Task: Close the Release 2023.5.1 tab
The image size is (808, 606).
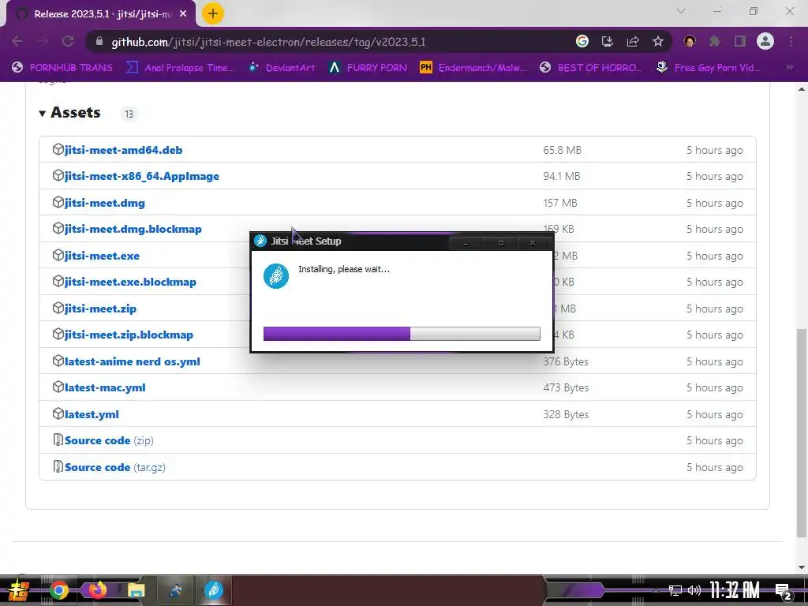Action: 183,14
